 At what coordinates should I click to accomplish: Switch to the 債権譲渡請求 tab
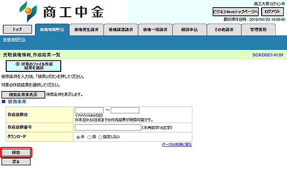[121, 30]
